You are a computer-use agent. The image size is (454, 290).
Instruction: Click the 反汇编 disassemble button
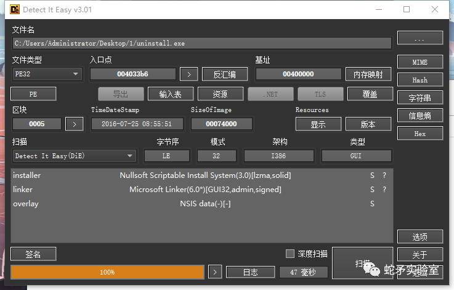click(x=225, y=75)
